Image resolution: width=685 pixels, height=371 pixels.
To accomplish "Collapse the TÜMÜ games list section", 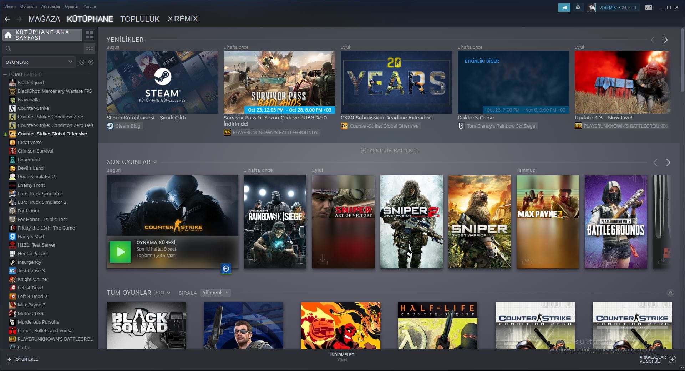I will point(5,74).
